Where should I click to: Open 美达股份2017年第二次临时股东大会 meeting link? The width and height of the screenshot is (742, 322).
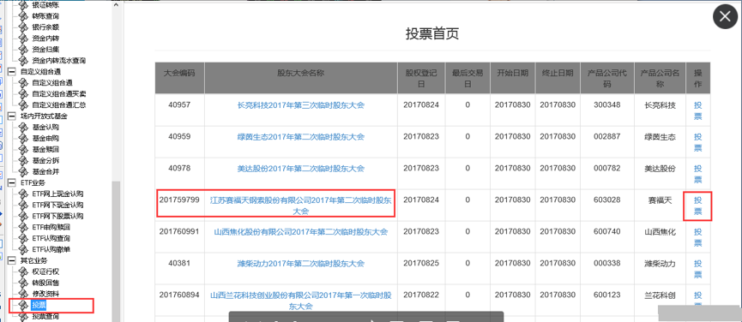click(301, 169)
